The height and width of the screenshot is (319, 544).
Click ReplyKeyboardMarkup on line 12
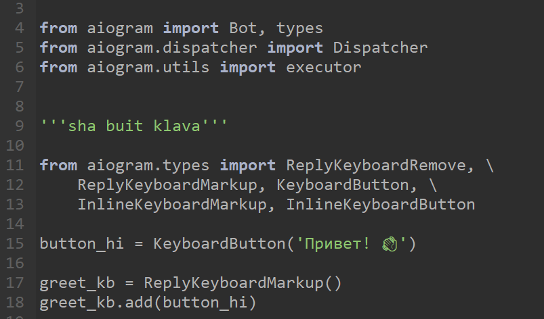(167, 185)
